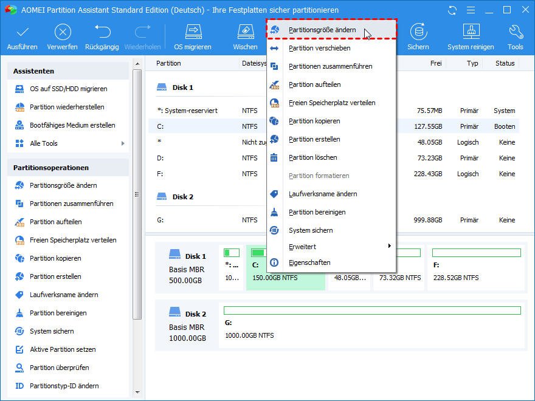Select the 73.32GB NTFS block in disk map
Screen dimensions: 535x401
point(399,268)
